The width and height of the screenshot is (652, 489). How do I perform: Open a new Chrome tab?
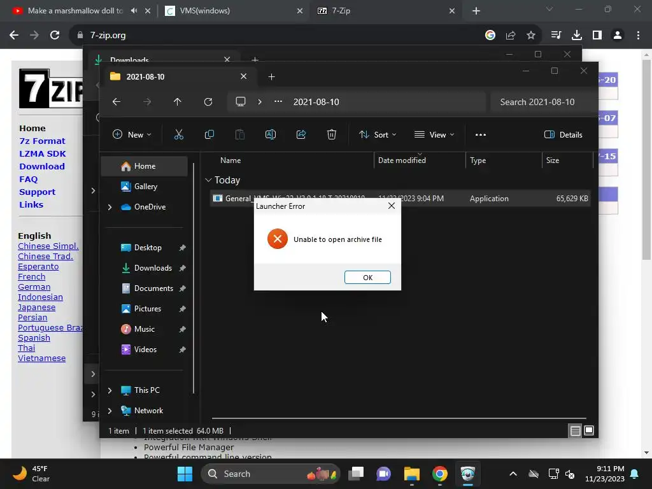coord(476,11)
